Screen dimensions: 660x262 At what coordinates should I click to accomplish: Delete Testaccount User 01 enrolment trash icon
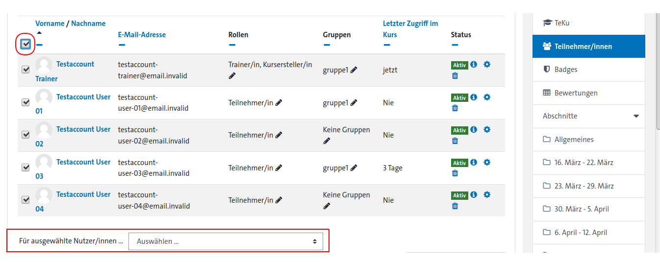(455, 108)
